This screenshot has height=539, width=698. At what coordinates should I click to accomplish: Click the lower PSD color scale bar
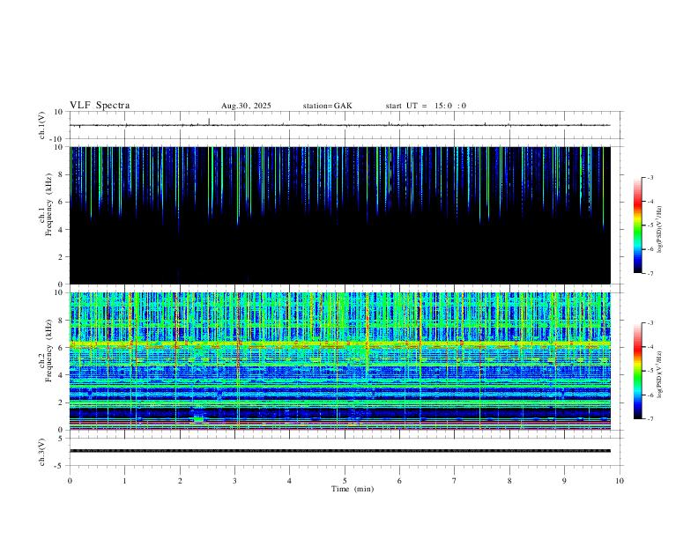[x=638, y=371]
